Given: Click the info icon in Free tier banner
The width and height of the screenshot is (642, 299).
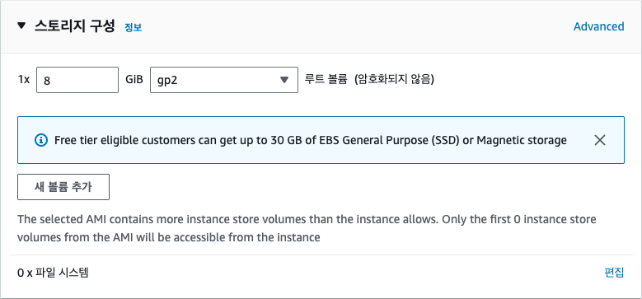Looking at the screenshot, I should pyautogui.click(x=41, y=140).
